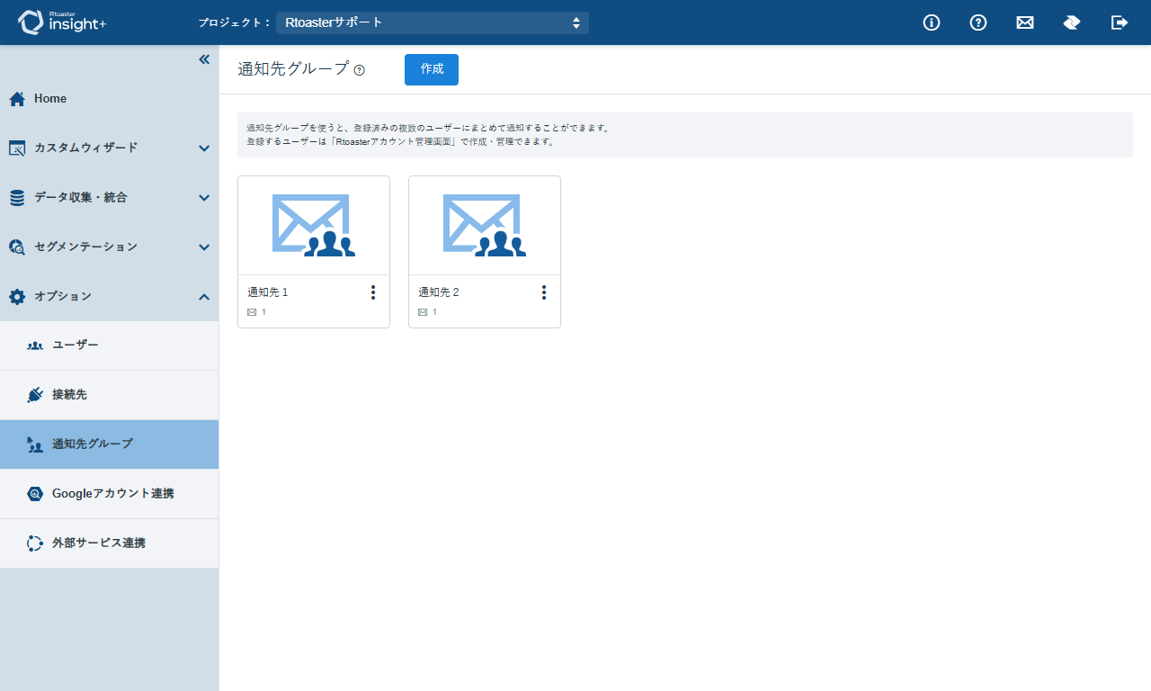
Task: Click help icon beside 通知先グループ title
Action: point(360,70)
